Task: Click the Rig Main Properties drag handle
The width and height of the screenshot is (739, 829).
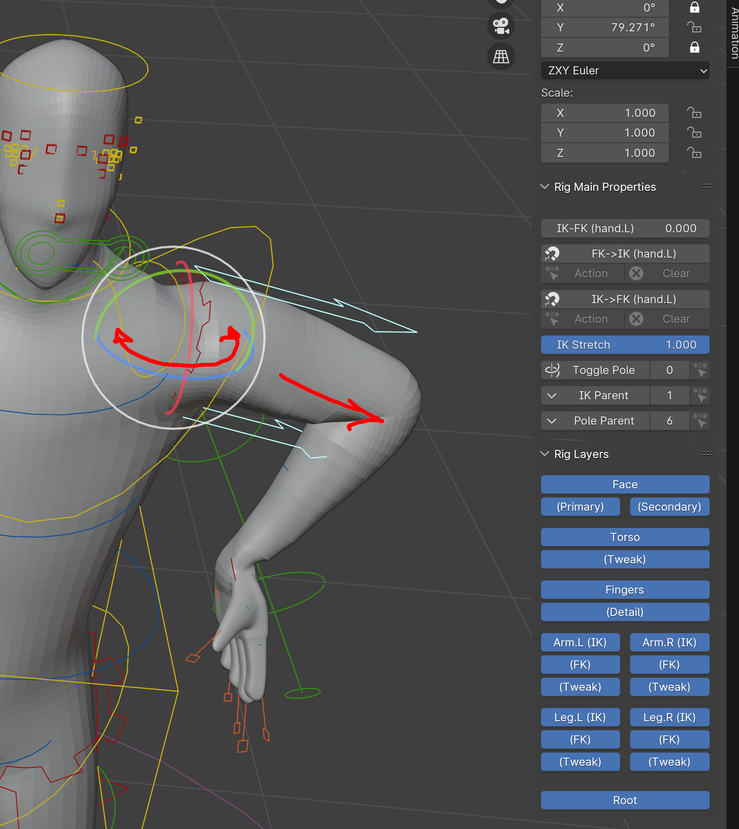Action: click(707, 186)
